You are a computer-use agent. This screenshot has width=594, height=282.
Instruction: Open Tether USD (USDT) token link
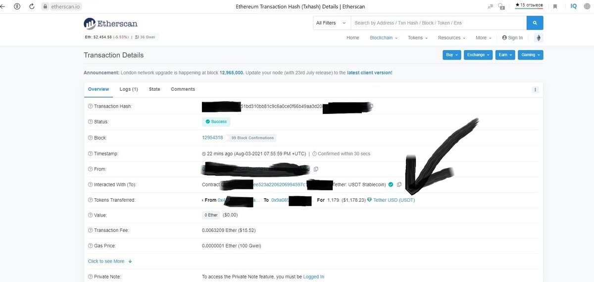click(x=394, y=200)
